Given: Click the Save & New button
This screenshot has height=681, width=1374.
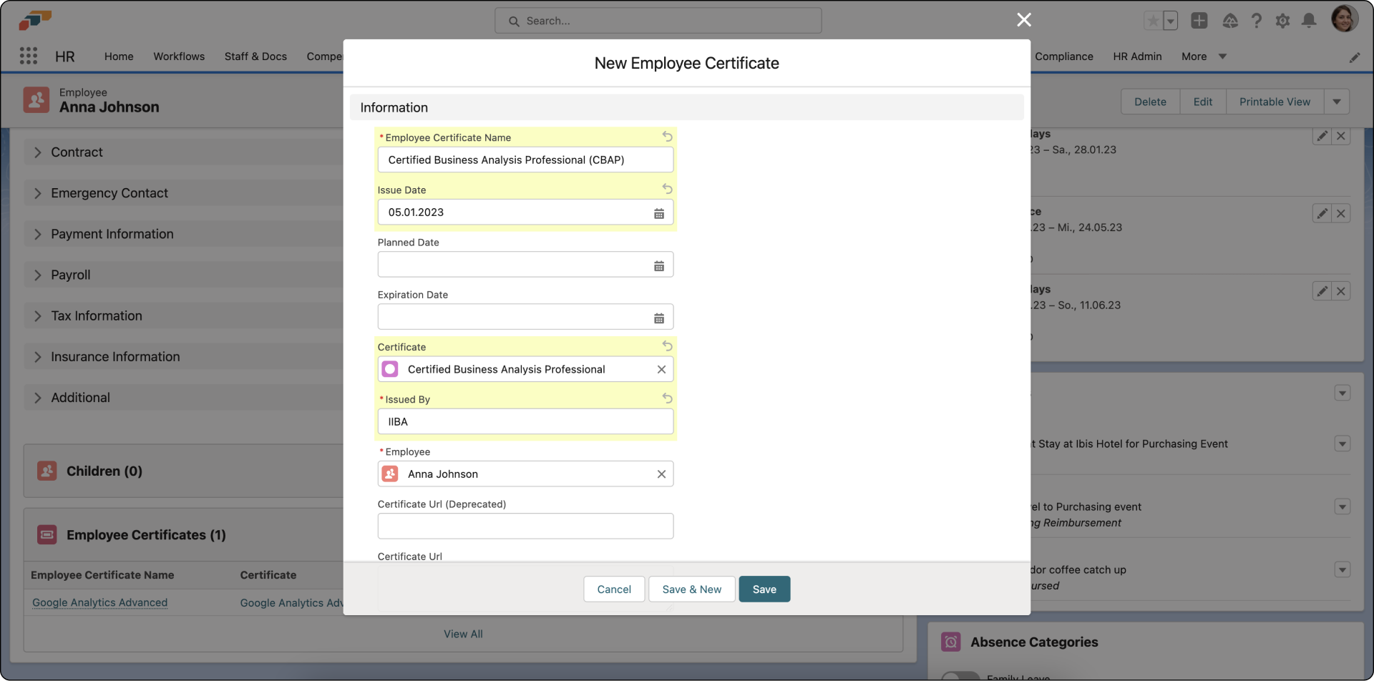Looking at the screenshot, I should (691, 589).
